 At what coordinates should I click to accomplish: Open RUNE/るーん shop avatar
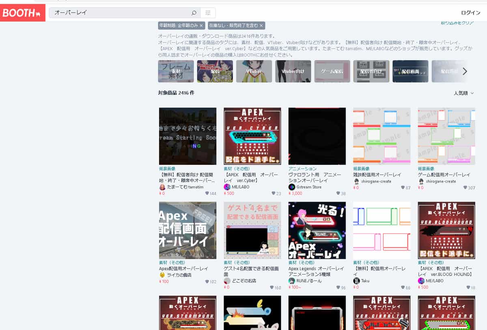click(291, 281)
